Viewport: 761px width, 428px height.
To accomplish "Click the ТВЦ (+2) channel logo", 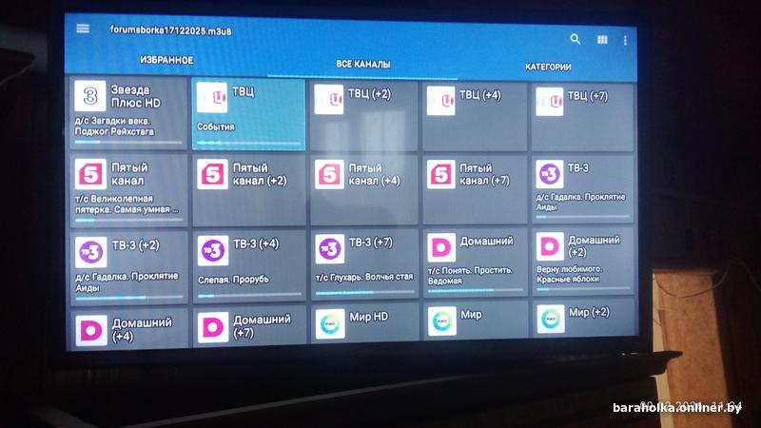I will [x=329, y=99].
